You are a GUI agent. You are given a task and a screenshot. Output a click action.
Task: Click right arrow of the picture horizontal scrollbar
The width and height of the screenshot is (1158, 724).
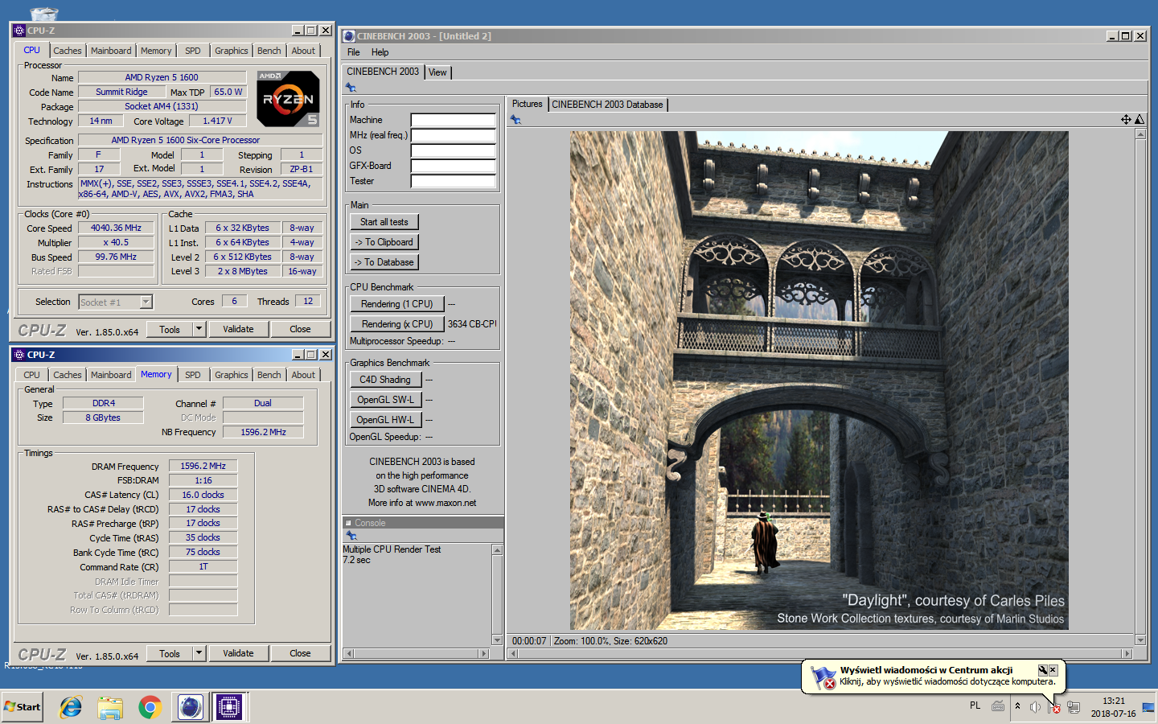pos(1127,653)
